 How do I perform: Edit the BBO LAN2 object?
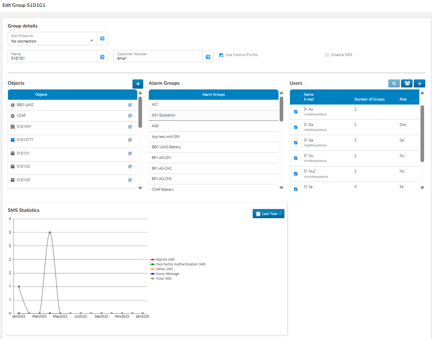[x=130, y=105]
